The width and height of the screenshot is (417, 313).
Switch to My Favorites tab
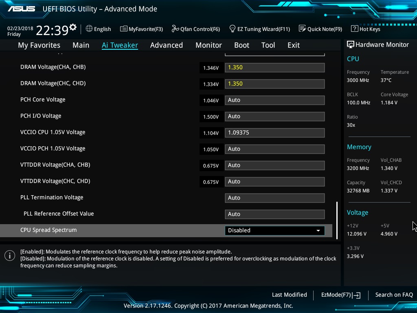(x=39, y=45)
